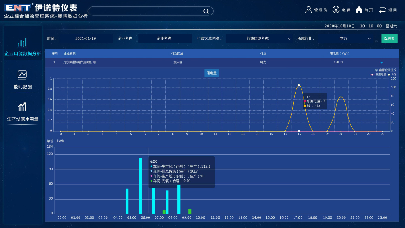Image resolution: width=405 pixels, height=228 pixels.
Task: Click the magnifier icon in top search bar
Action: [x=206, y=11]
